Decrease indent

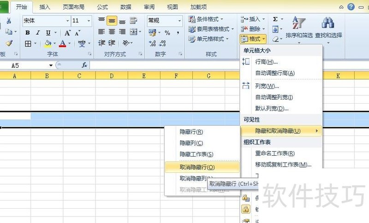(101, 43)
